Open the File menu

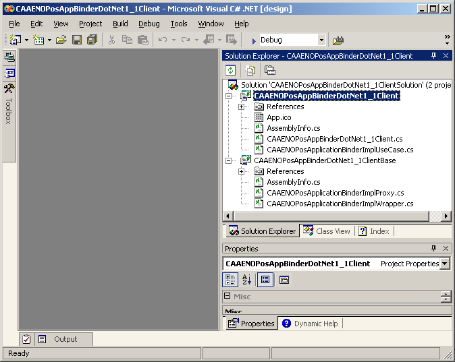coord(14,24)
